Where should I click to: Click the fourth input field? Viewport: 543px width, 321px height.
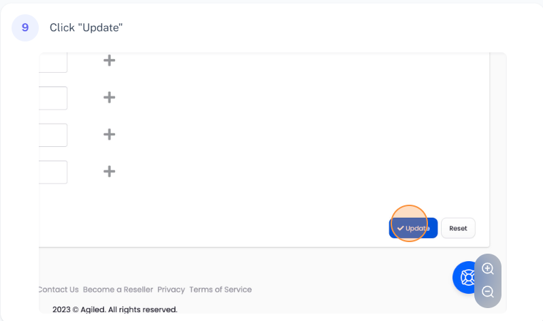click(53, 171)
